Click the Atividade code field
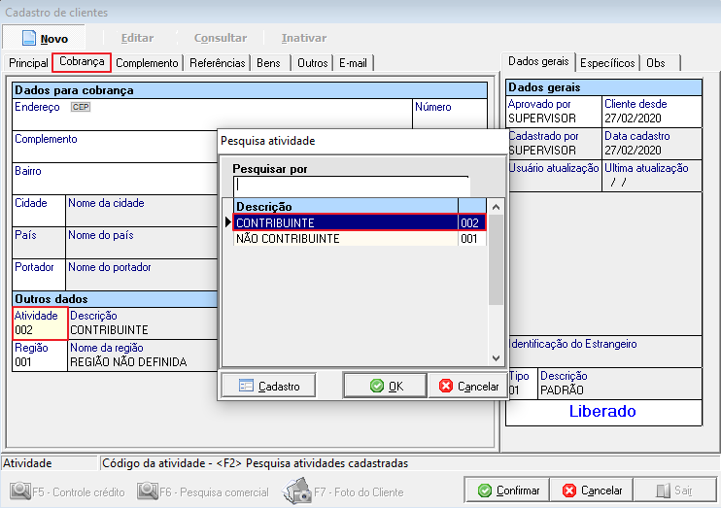721x508 pixels. [x=39, y=330]
